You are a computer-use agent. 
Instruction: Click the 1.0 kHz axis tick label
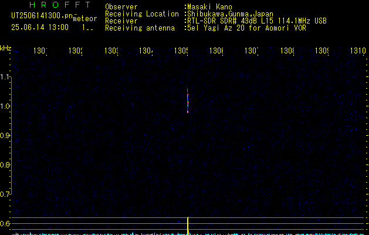pos(5,106)
